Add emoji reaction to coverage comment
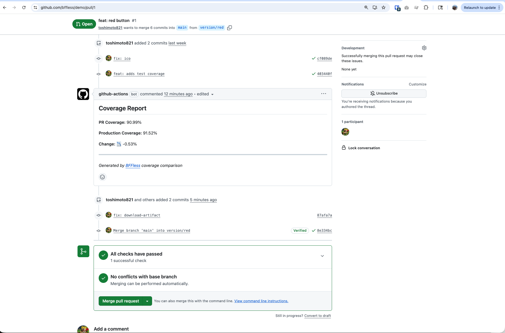 pyautogui.click(x=102, y=177)
